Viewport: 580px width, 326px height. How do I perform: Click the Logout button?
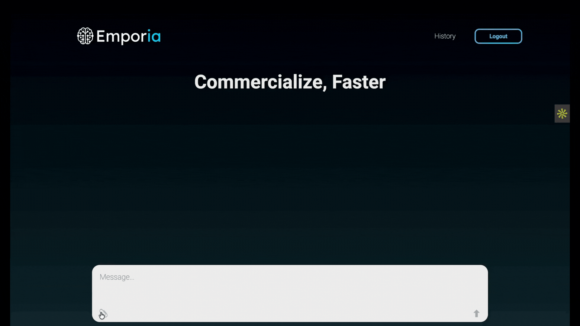click(x=498, y=36)
